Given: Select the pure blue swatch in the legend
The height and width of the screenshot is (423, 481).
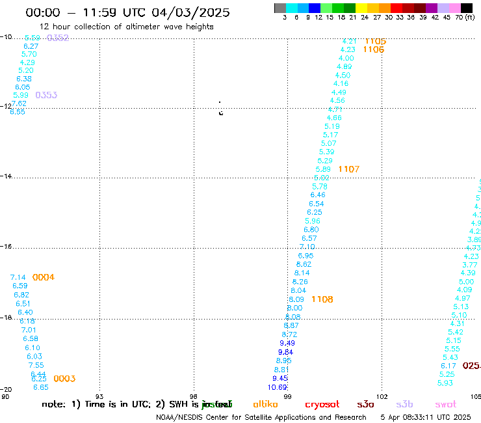Looking at the screenshot, I should pos(315,8).
